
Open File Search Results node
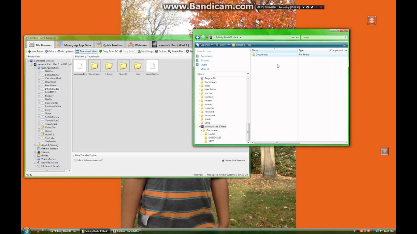coord(50,166)
